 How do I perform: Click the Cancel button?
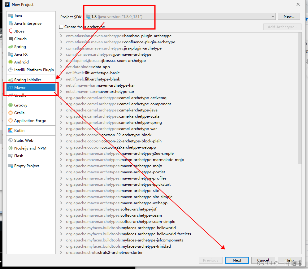click(x=263, y=260)
